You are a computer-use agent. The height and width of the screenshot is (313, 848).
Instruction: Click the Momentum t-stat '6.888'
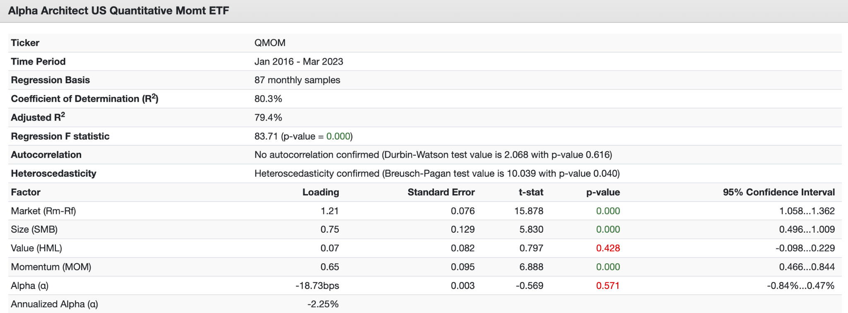pyautogui.click(x=531, y=267)
